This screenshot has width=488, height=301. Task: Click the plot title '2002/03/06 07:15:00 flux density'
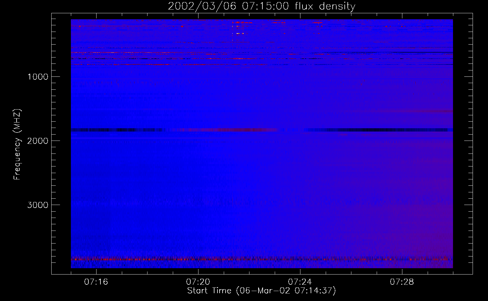(261, 6)
